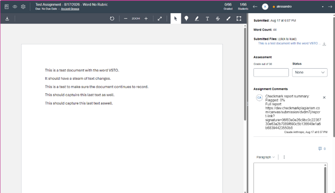The width and height of the screenshot is (335, 193).
Task: Click document line 'It should have a steam of text changes.'
Action: (78, 79)
